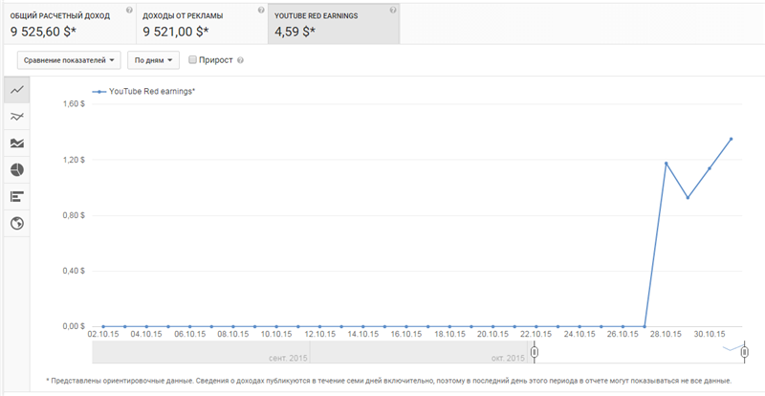This screenshot has height=396, width=765.
Task: Open help icon on ad revenue card
Action: point(261,10)
